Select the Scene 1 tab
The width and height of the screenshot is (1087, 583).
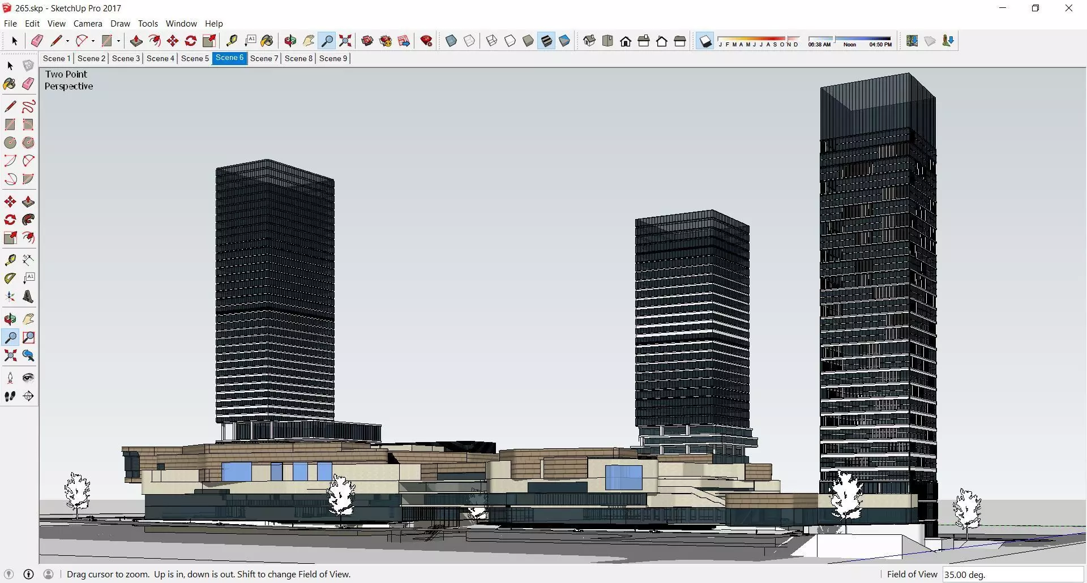pos(57,58)
